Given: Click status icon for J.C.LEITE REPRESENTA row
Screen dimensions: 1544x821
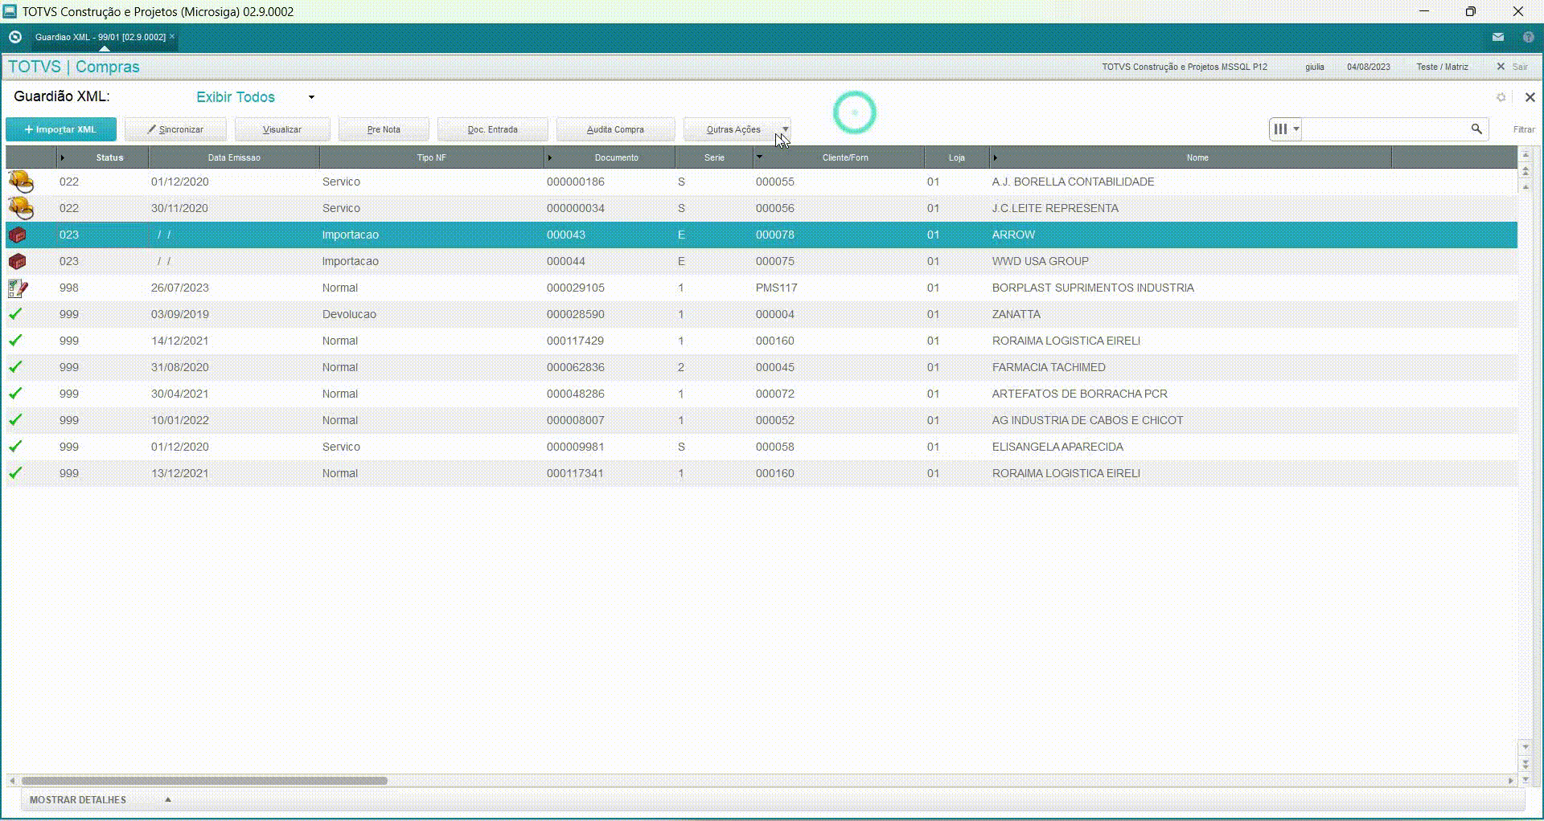Looking at the screenshot, I should pos(20,208).
